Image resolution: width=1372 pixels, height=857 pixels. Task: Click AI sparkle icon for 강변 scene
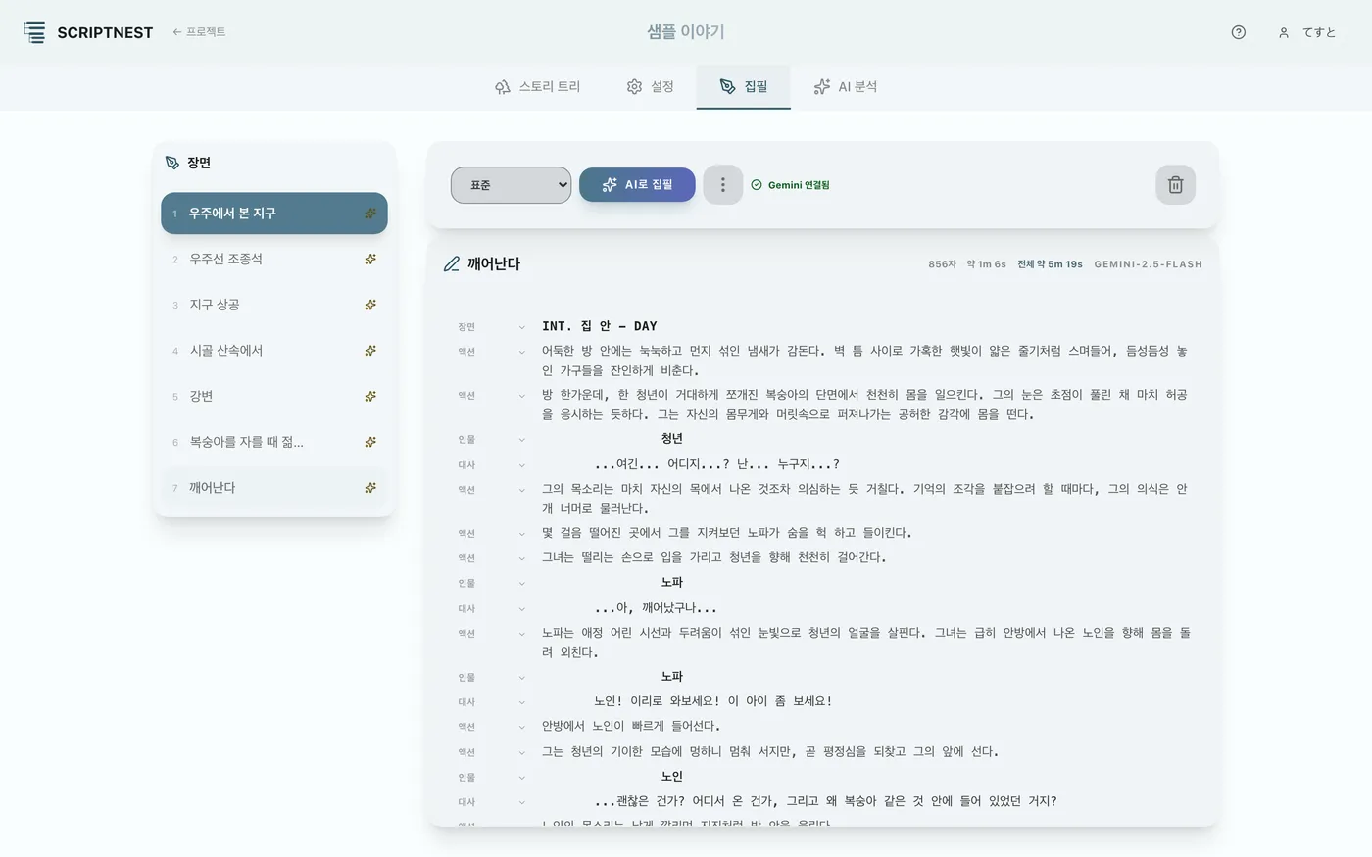pos(370,397)
